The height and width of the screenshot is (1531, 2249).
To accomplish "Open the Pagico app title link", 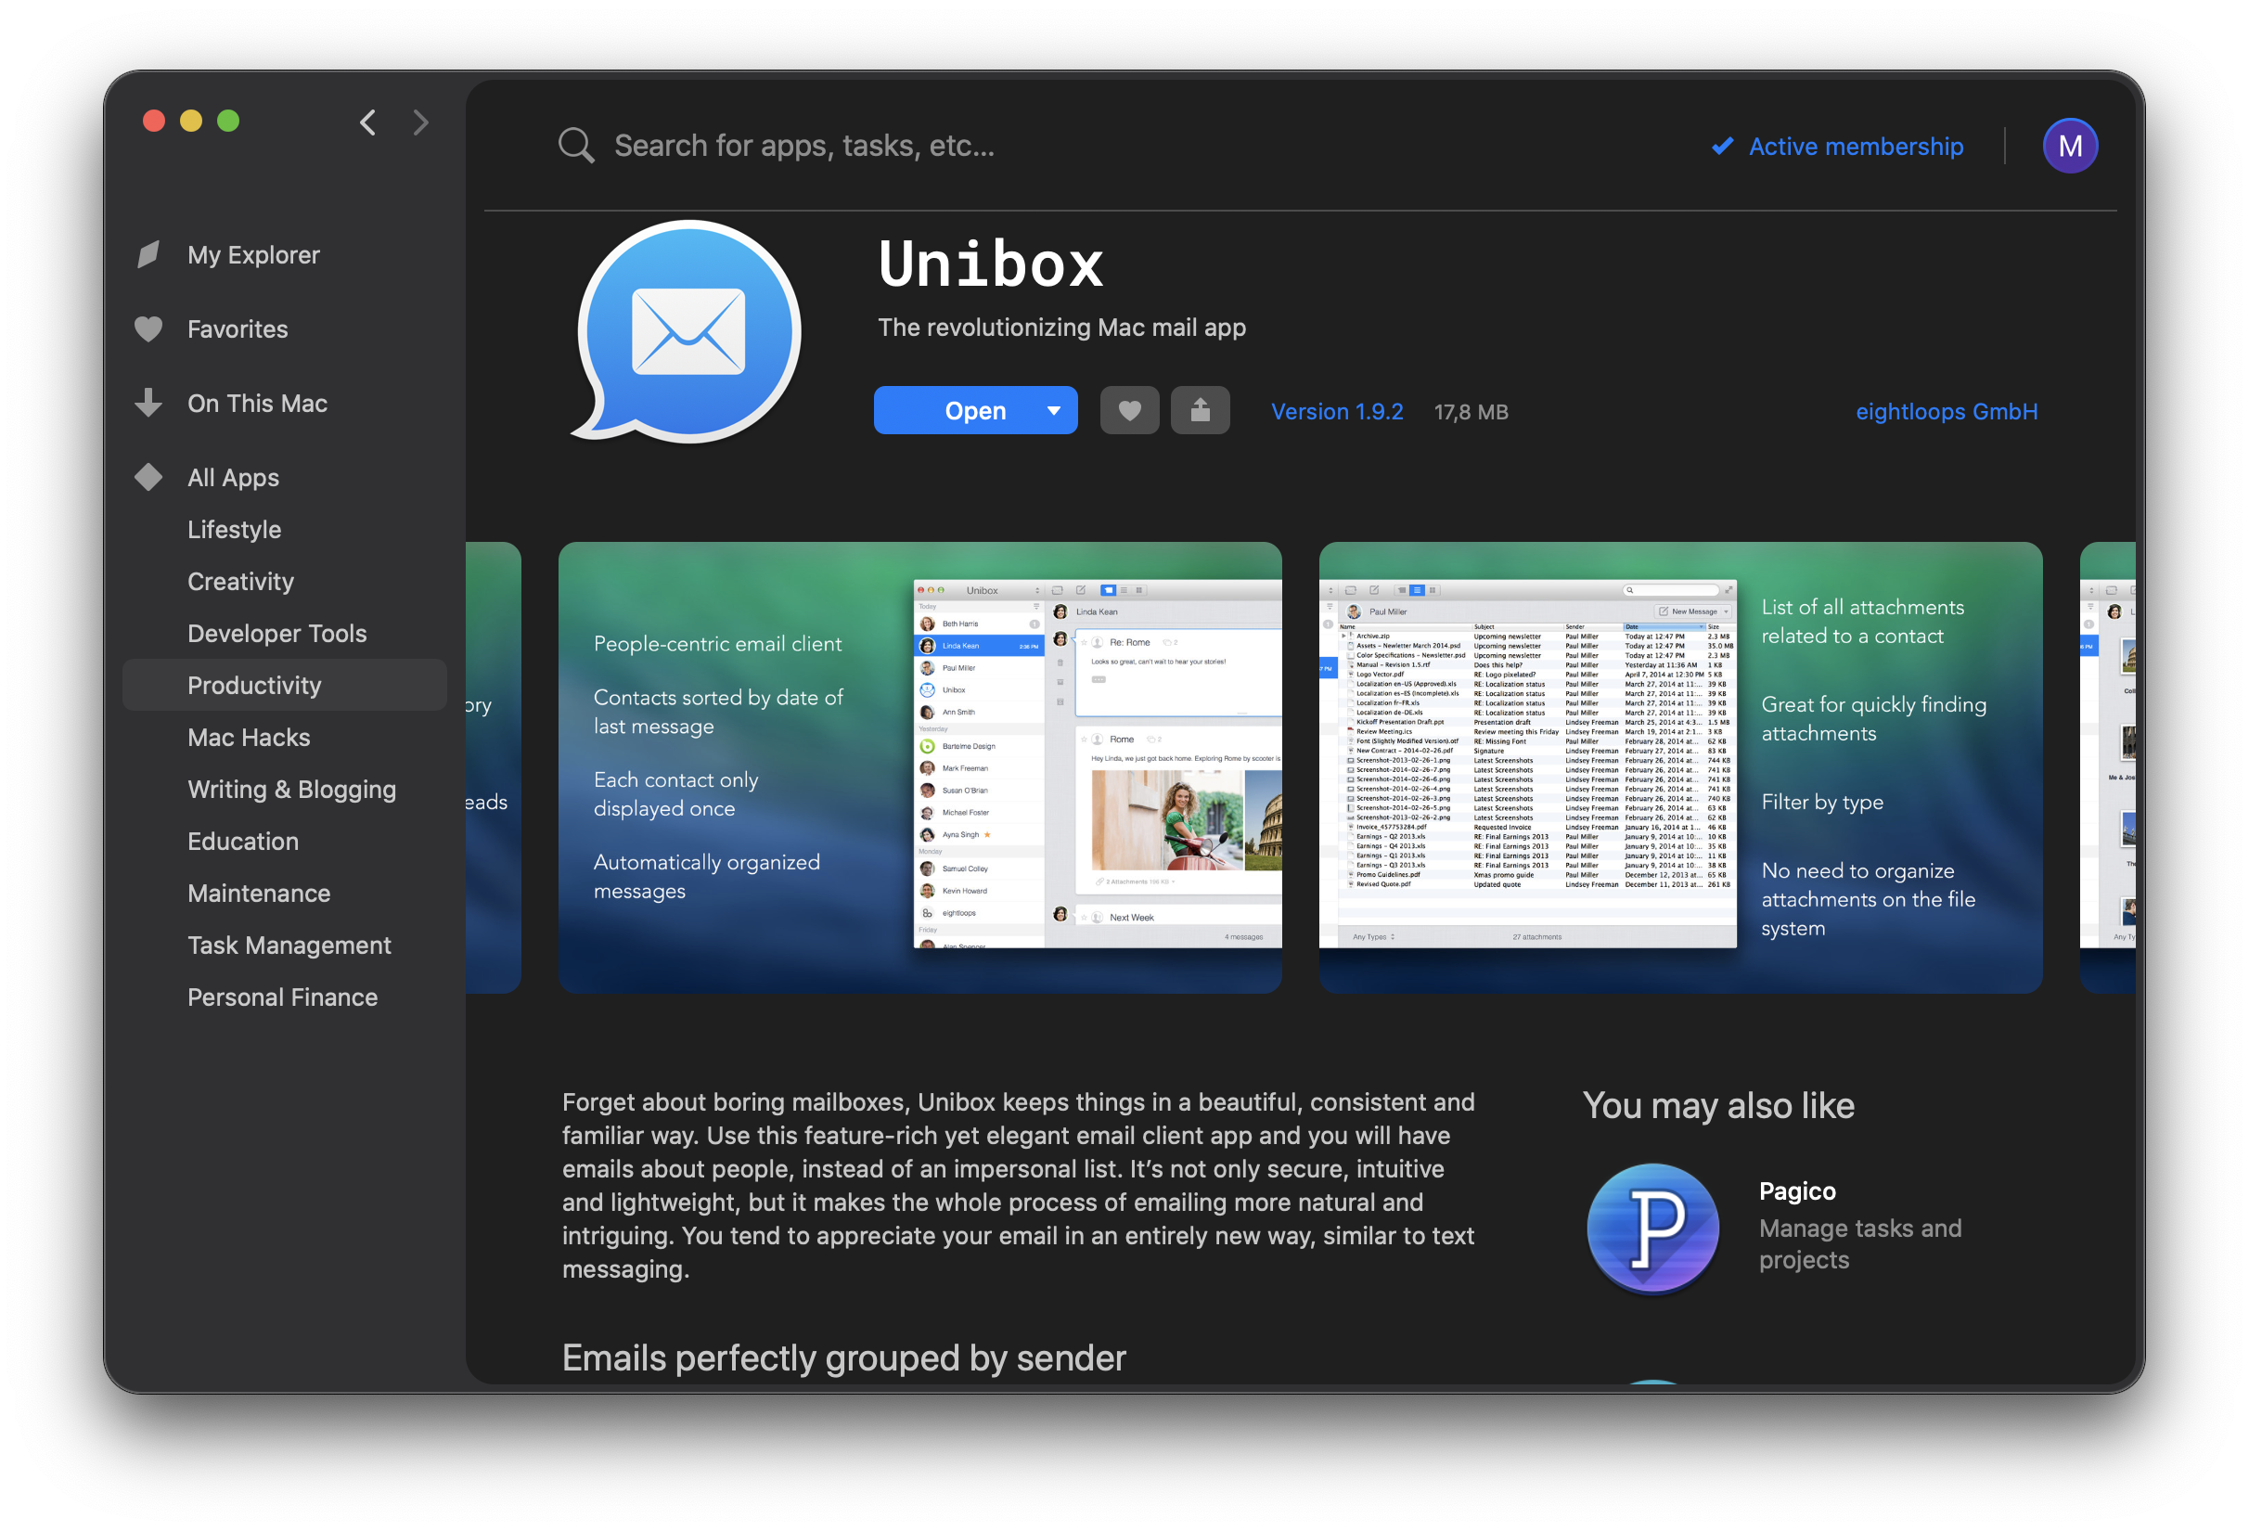I will 1797,1191.
